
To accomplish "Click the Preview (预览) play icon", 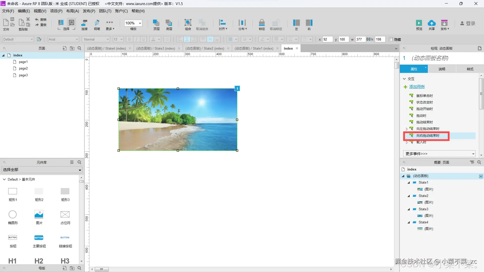I will 419,23.
